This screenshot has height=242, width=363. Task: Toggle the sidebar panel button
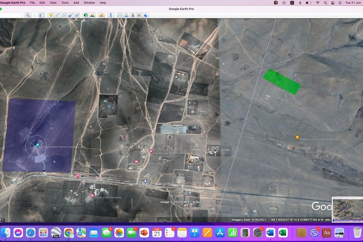tap(41, 15)
